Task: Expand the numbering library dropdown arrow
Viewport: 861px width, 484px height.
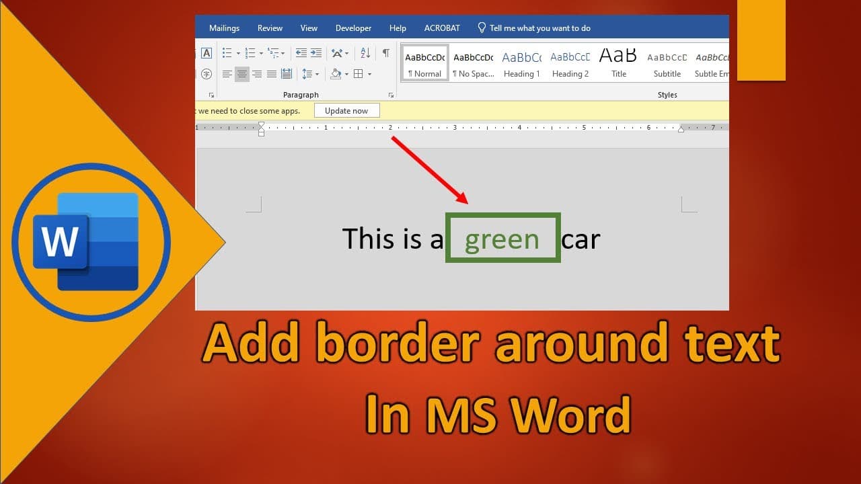Action: click(x=261, y=53)
